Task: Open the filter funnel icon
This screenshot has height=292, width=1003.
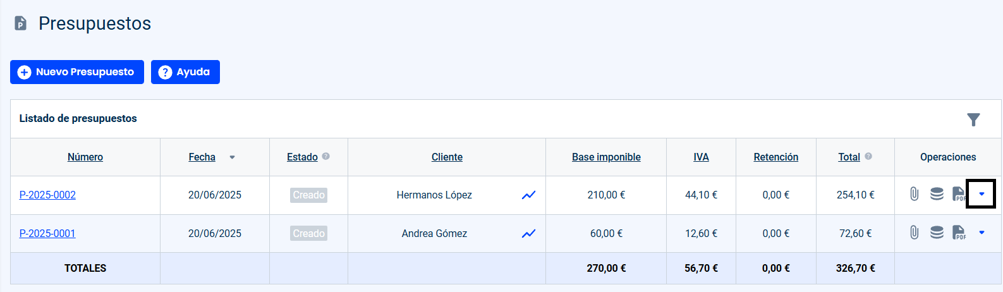Action: 973,119
